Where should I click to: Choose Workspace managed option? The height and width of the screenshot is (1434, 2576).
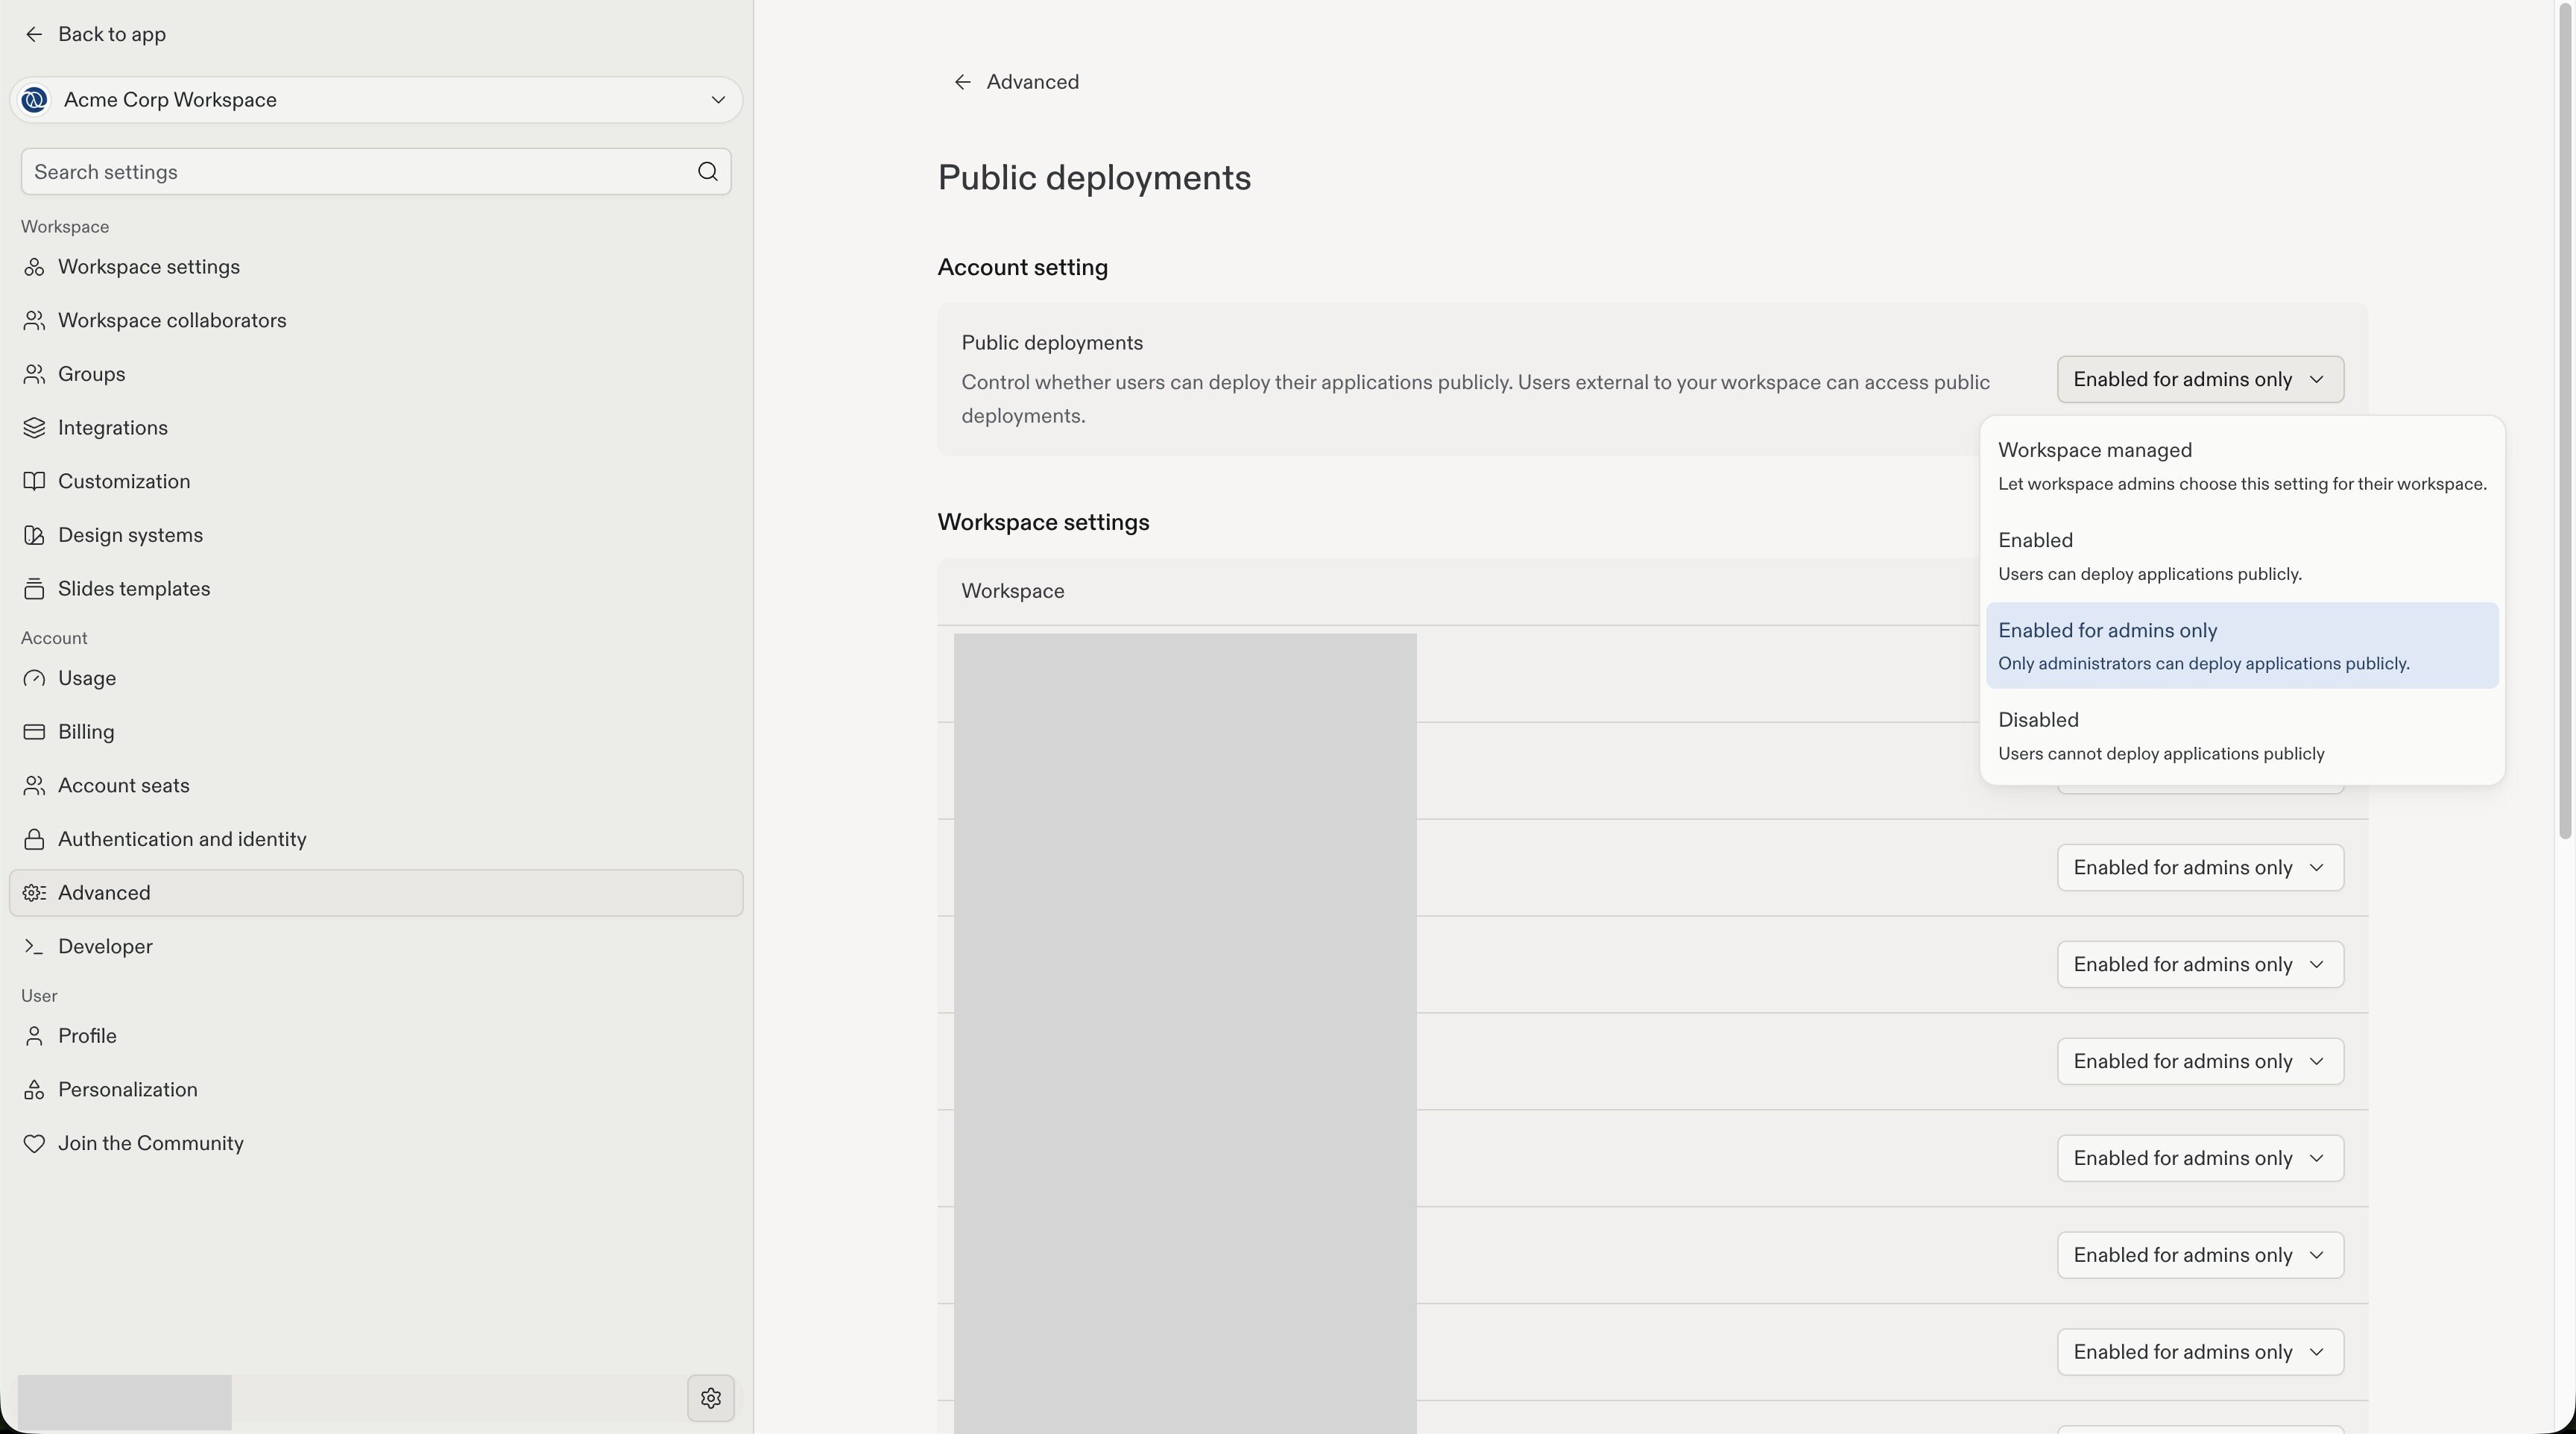(x=2242, y=466)
